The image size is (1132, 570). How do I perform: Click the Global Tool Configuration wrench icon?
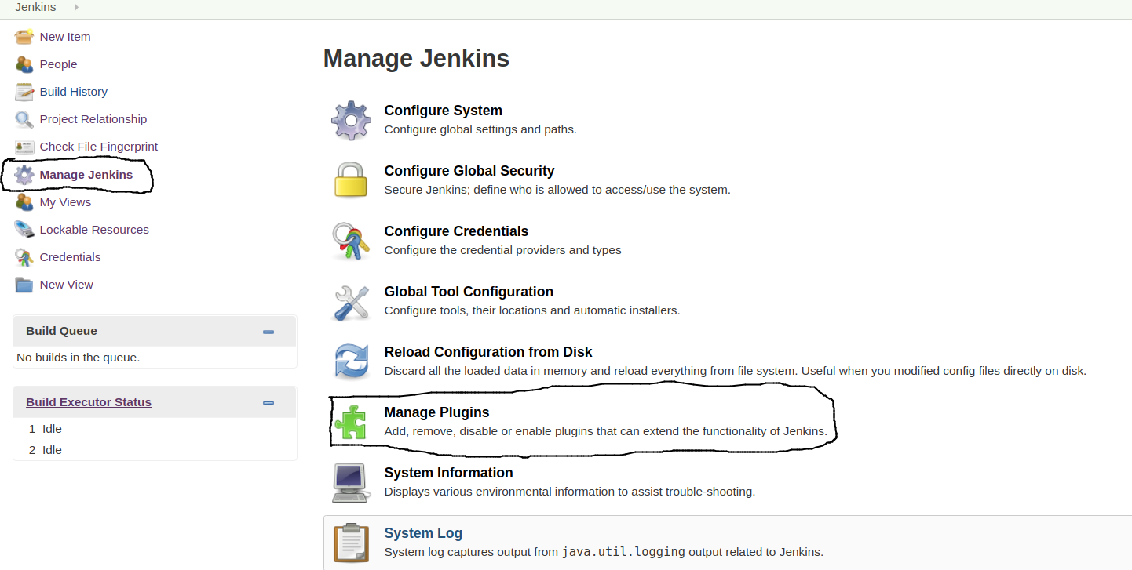coord(350,301)
